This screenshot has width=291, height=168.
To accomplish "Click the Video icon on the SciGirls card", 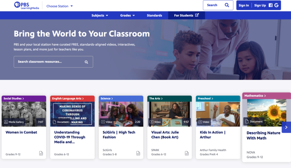I will 103,122.
